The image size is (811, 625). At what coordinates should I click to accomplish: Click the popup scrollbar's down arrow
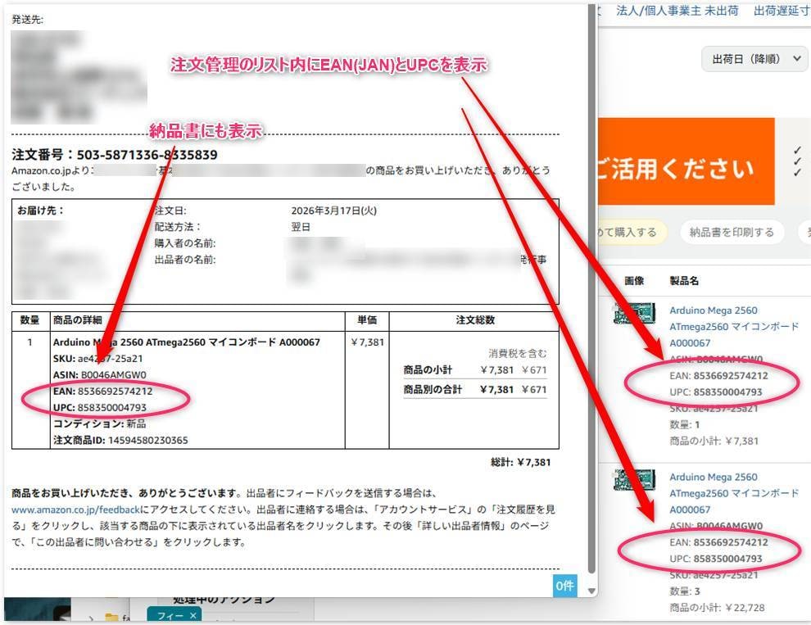[591, 591]
